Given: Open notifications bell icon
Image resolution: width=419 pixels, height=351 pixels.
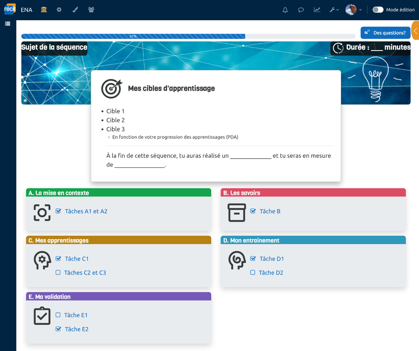Looking at the screenshot, I should point(285,10).
